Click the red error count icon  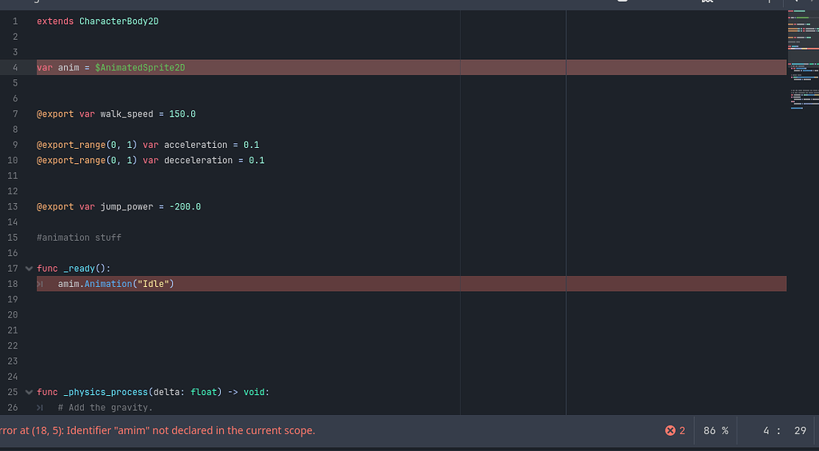670,431
